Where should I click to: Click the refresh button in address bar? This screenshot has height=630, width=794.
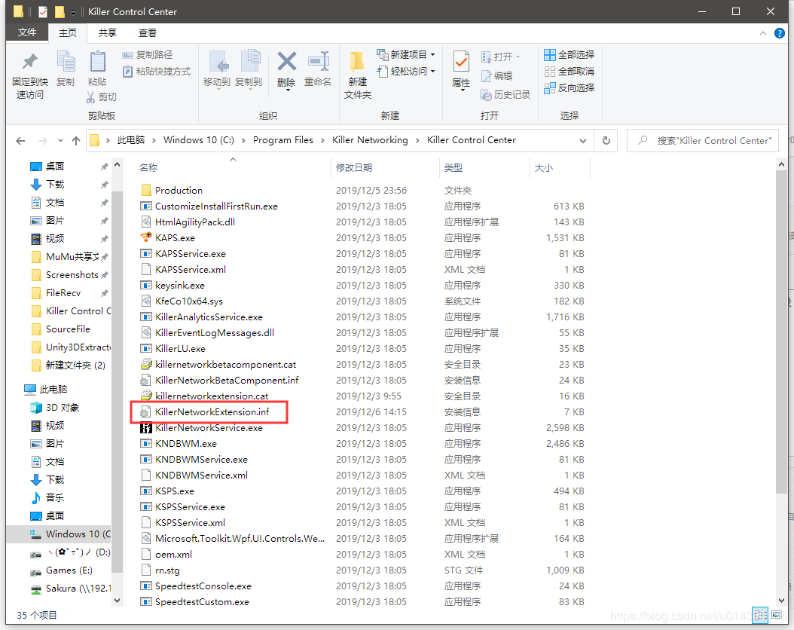click(606, 140)
